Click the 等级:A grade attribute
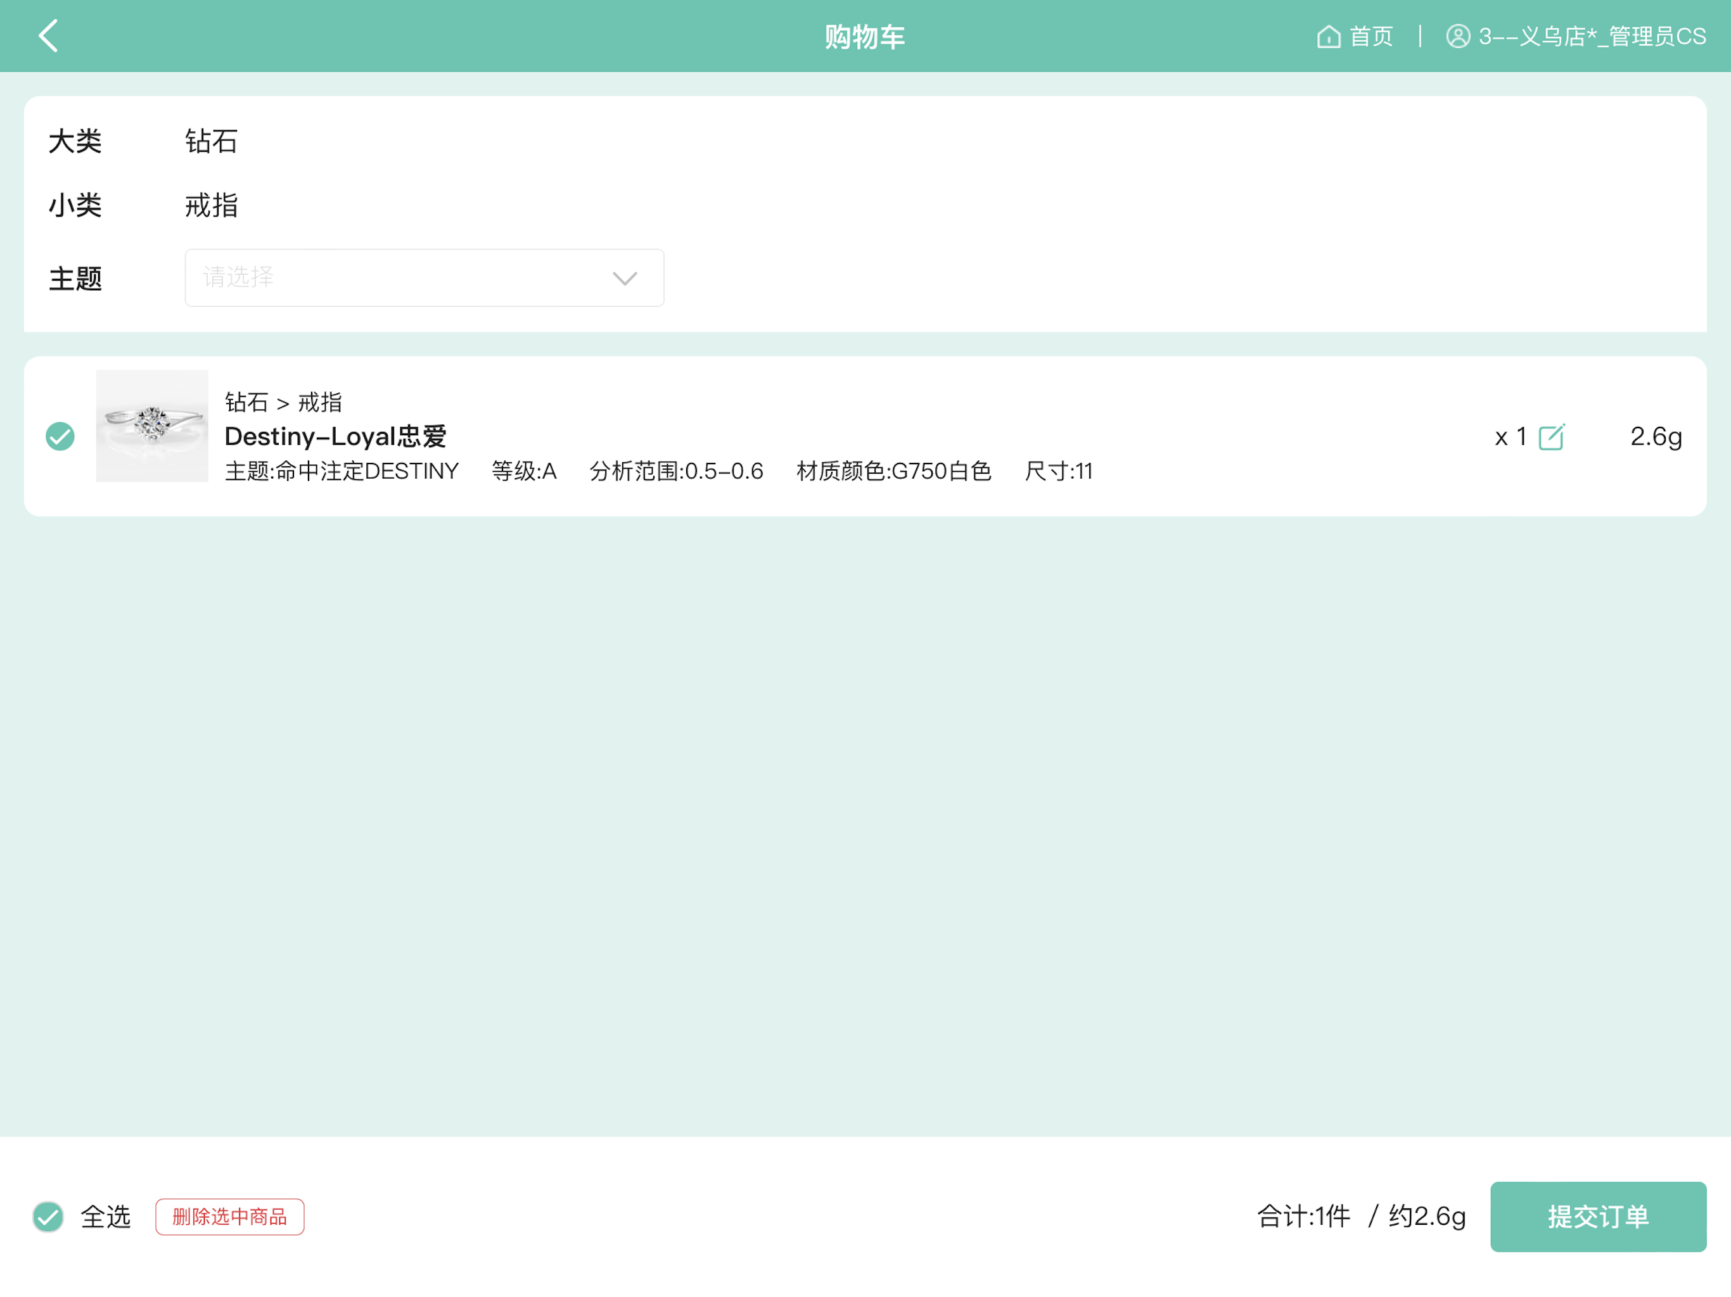 pos(523,471)
